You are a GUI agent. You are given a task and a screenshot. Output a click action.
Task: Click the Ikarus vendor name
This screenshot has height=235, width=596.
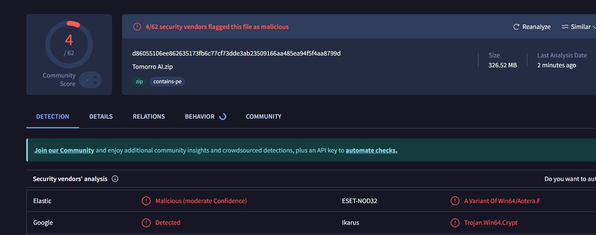click(x=350, y=223)
